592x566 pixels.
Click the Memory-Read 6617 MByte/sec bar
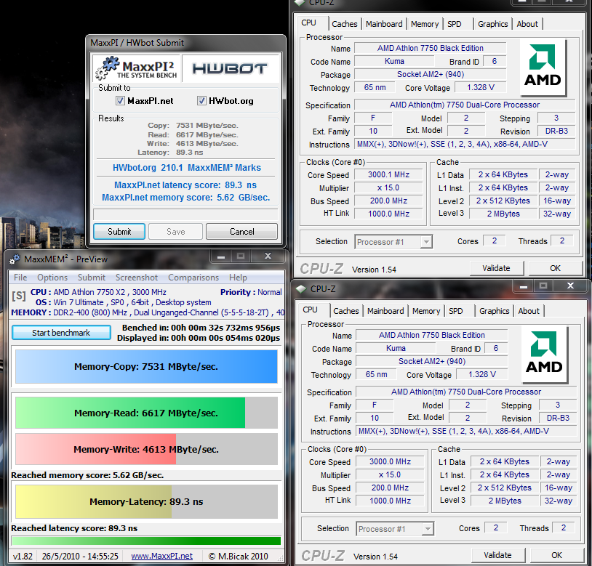(146, 413)
